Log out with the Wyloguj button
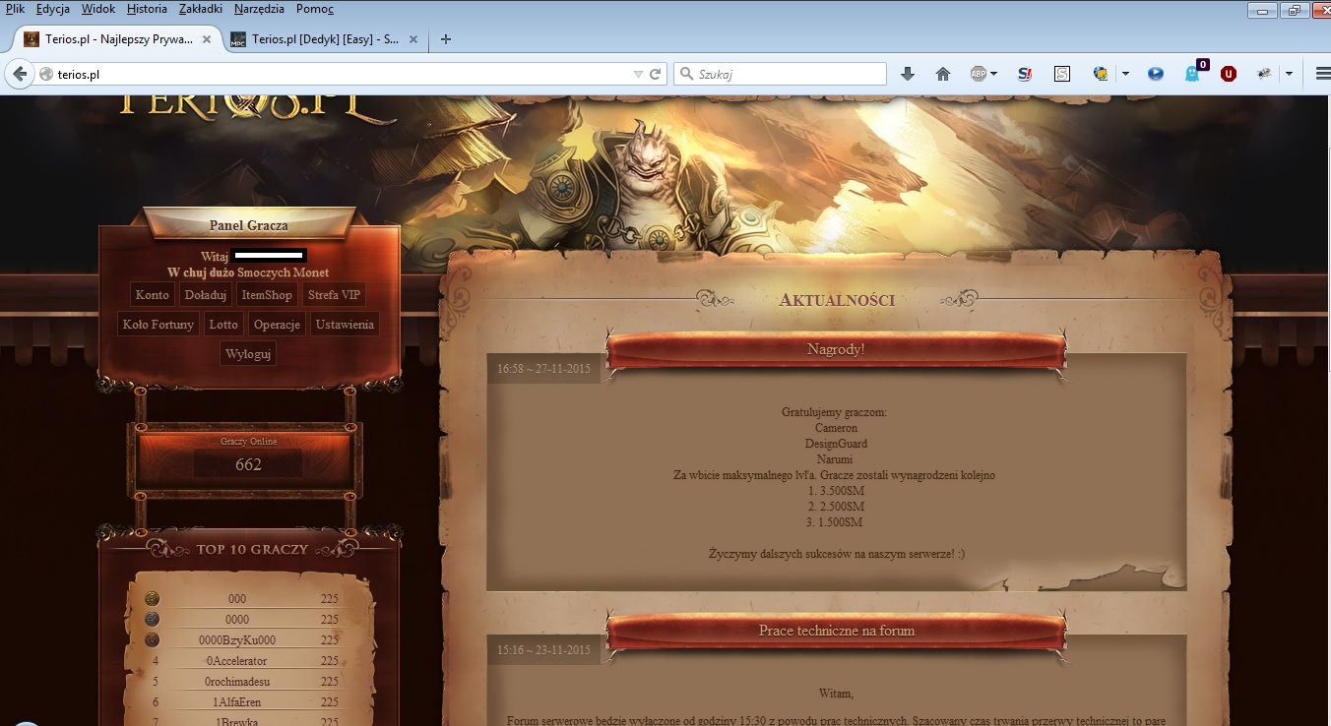1331x726 pixels. point(248,354)
